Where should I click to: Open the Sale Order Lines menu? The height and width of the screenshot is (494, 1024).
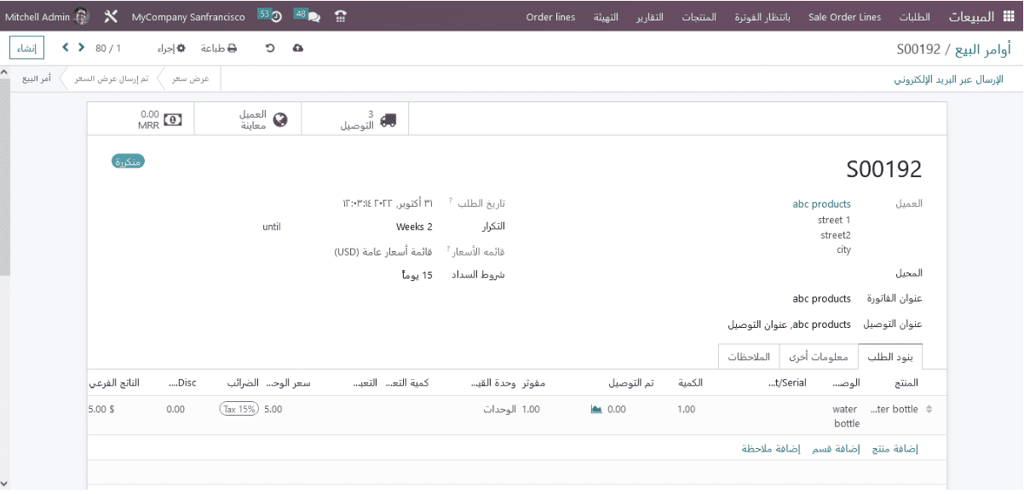tap(844, 16)
